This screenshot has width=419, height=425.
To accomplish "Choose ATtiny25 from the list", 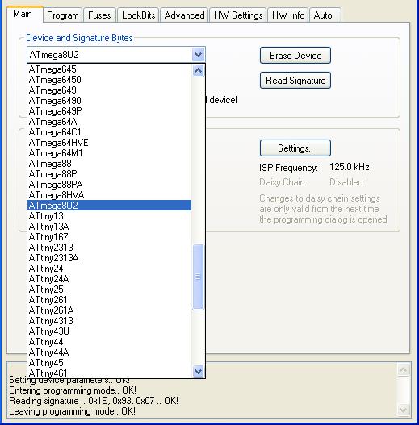I will point(109,290).
